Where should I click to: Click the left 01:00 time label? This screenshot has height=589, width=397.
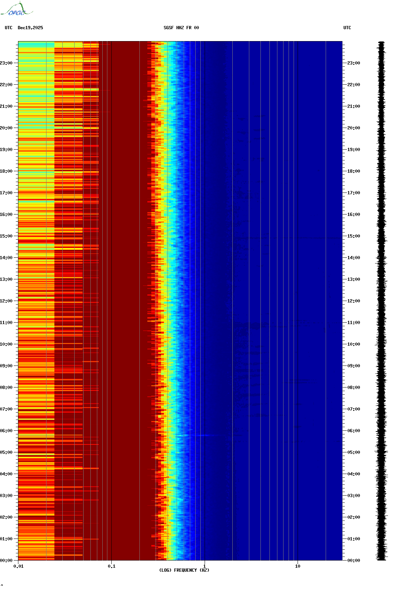click(x=6, y=539)
